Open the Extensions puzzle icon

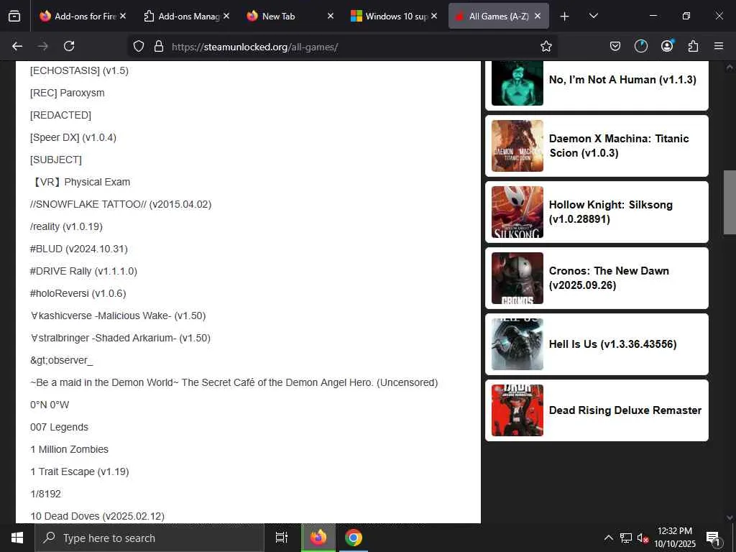pos(693,46)
